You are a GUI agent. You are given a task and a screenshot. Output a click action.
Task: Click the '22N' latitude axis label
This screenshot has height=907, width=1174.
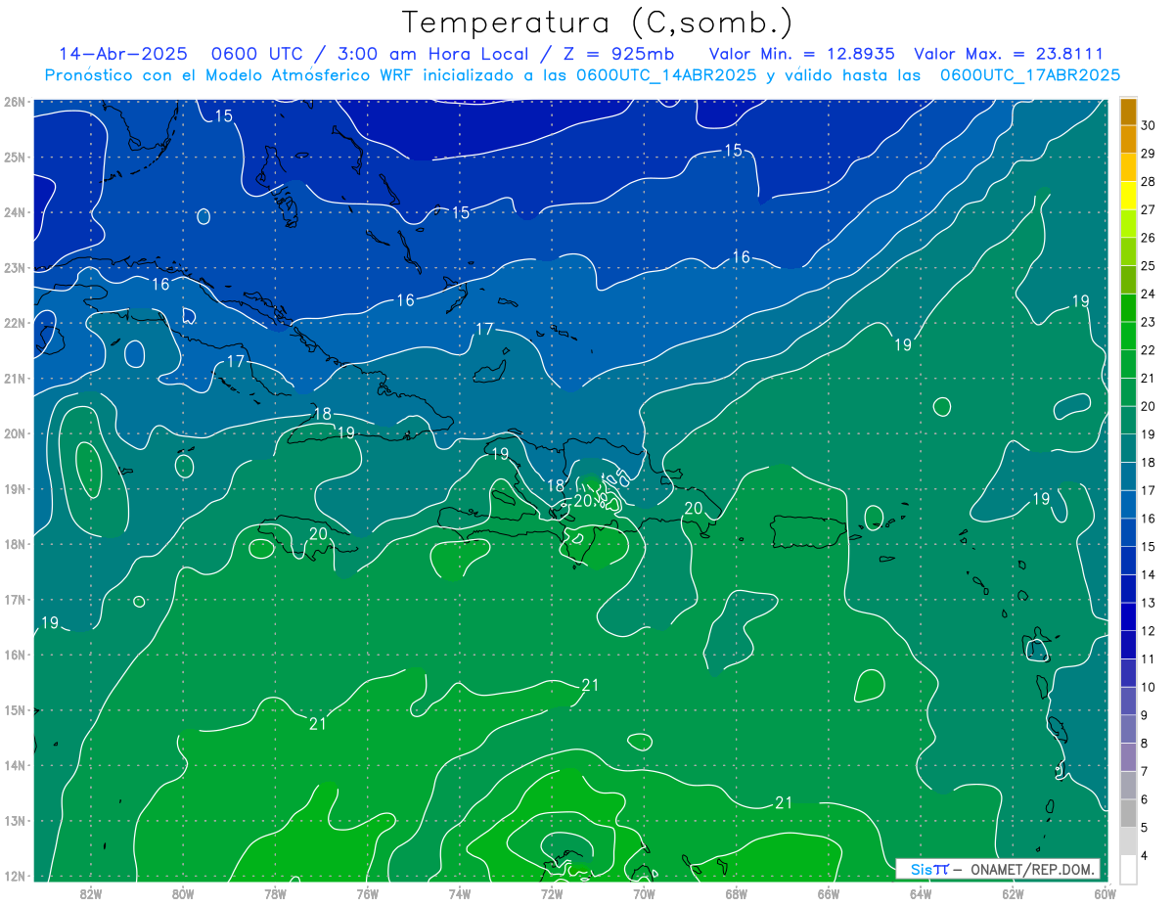(15, 323)
